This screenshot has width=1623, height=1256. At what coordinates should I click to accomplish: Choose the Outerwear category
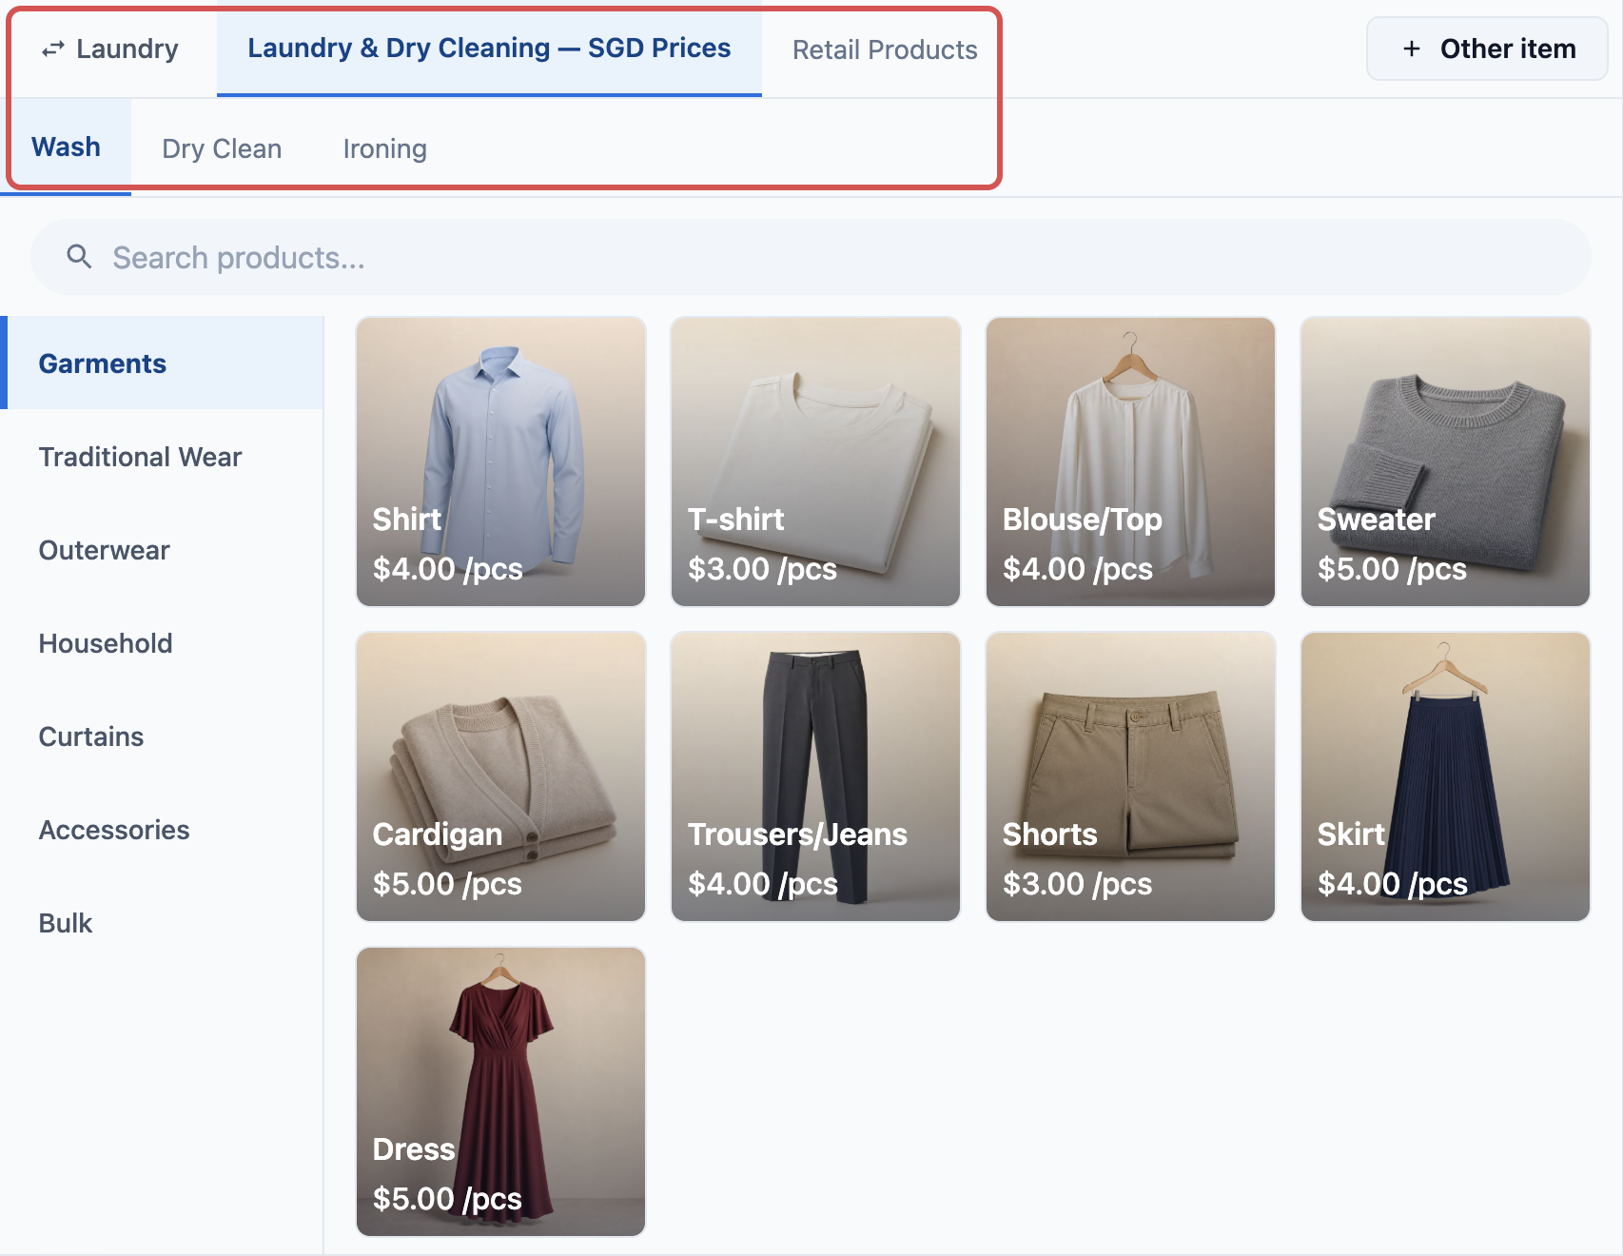[x=162, y=550]
